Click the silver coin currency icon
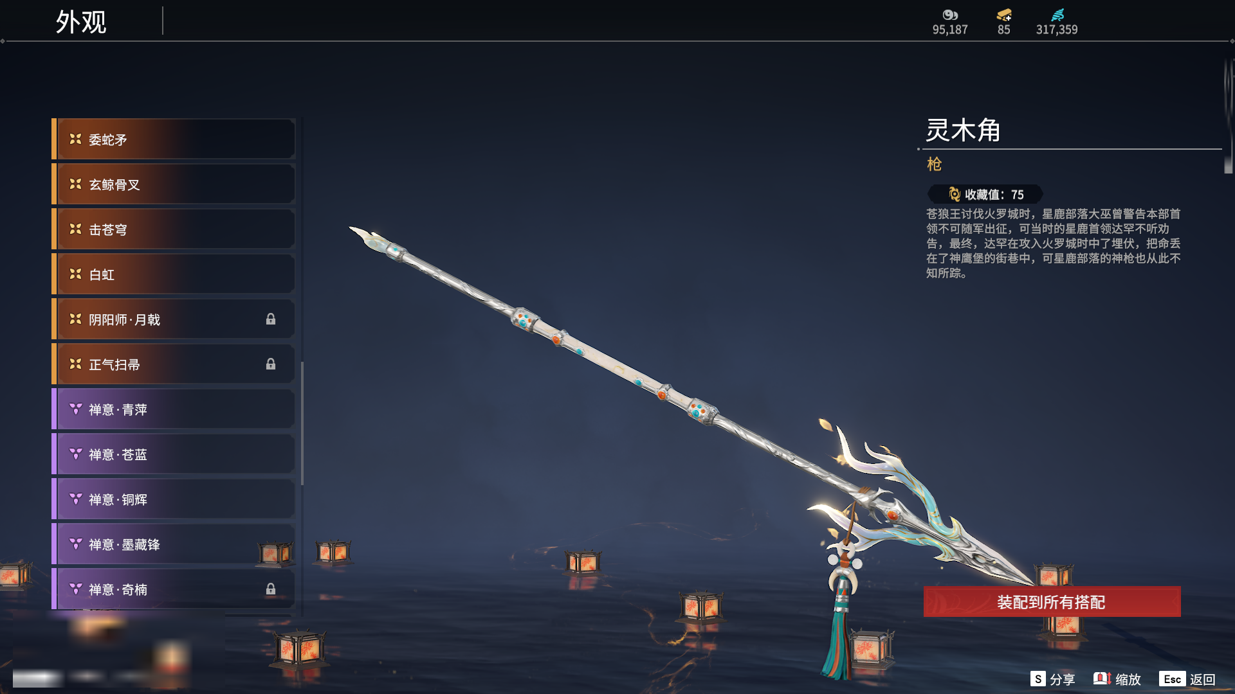Viewport: 1235px width, 694px height. click(950, 15)
